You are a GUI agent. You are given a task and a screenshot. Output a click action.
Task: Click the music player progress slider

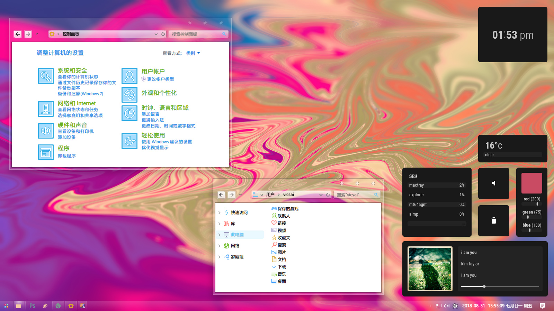(484, 286)
